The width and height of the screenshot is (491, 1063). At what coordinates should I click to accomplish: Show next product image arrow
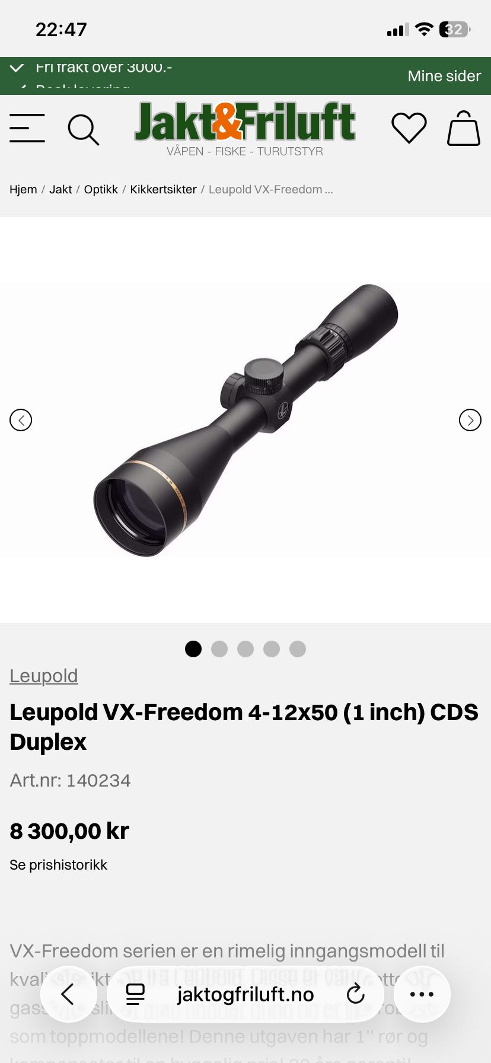[470, 420]
